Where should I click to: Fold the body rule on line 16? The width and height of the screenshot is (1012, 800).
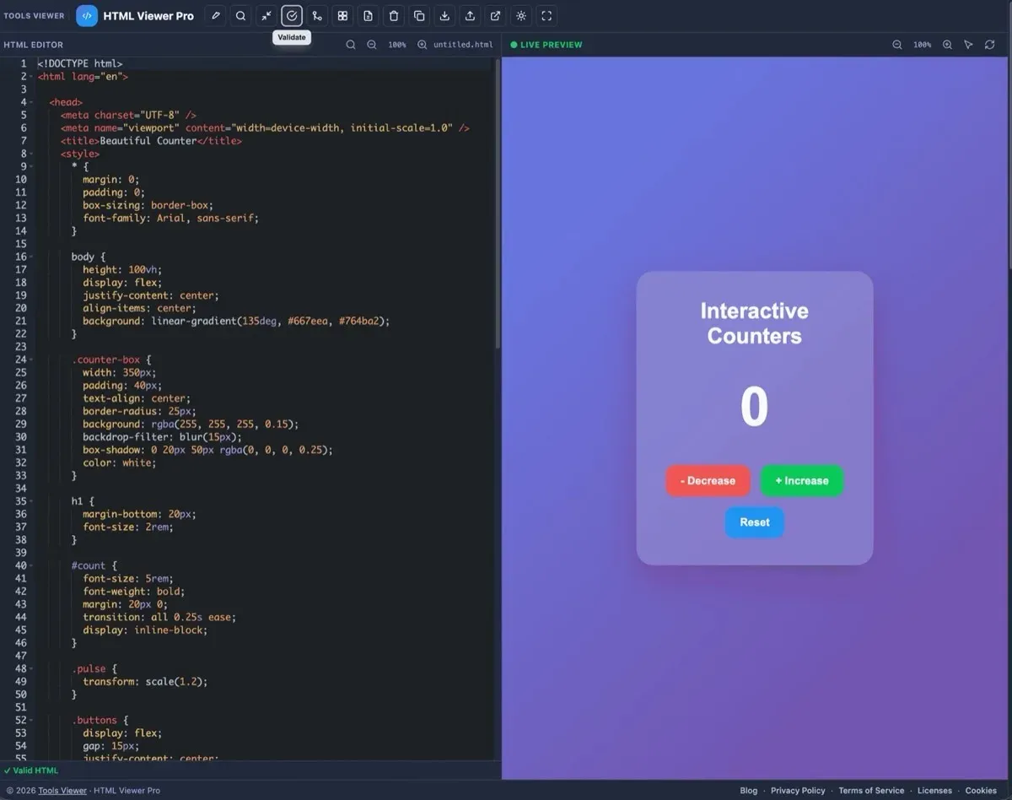[x=32, y=257]
